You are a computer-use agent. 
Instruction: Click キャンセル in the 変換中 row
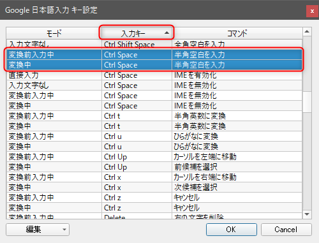coord(237,208)
